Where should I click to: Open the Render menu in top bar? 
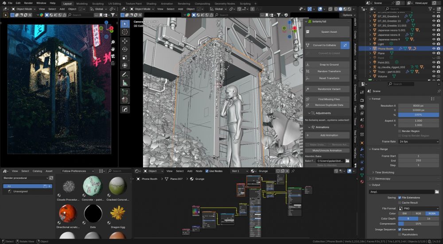coord(28,3)
